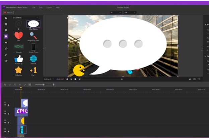Toggle lock on track 06
The width and height of the screenshot is (209, 138).
(x=8, y=114)
